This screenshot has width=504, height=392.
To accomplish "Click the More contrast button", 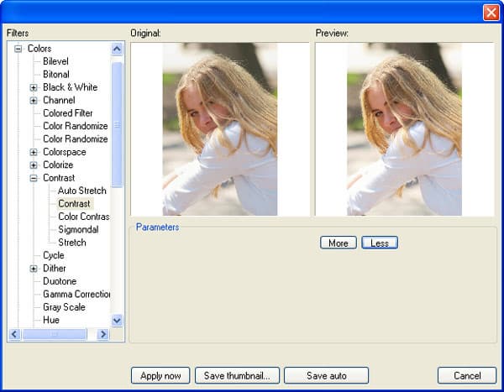I will click(x=339, y=243).
